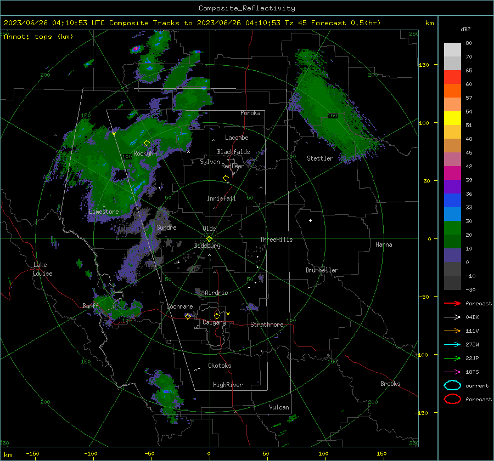Click the Drumheller town label
Screen dimensions: 494x461
[322, 270]
